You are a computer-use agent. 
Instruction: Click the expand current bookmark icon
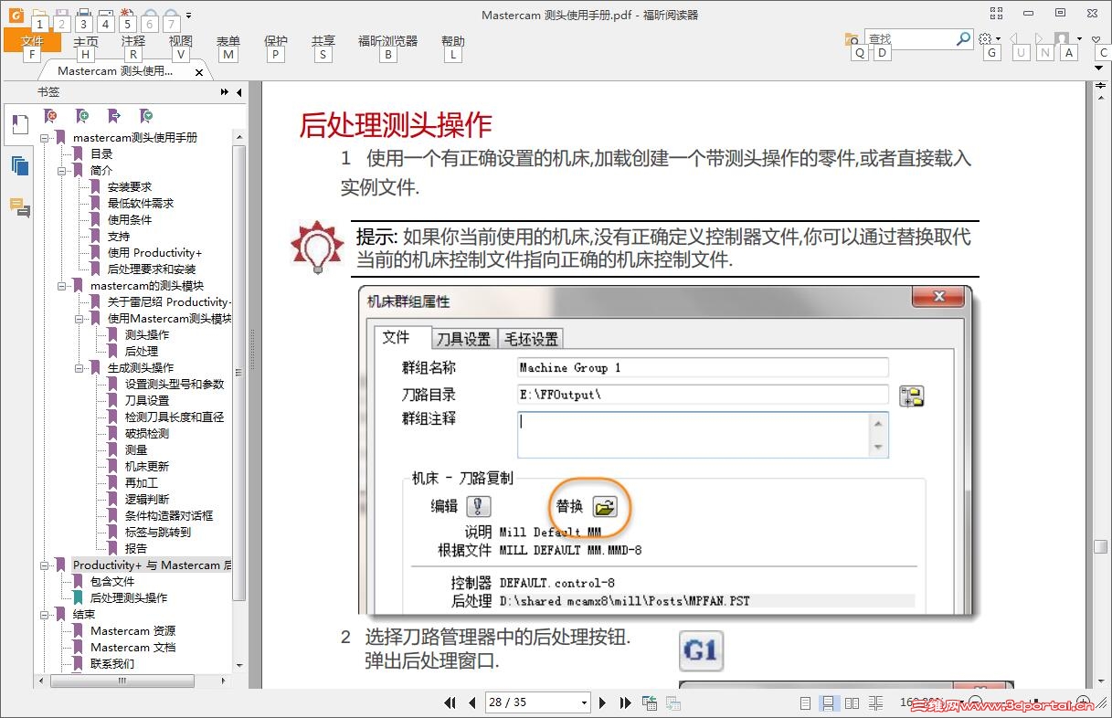[x=146, y=116]
